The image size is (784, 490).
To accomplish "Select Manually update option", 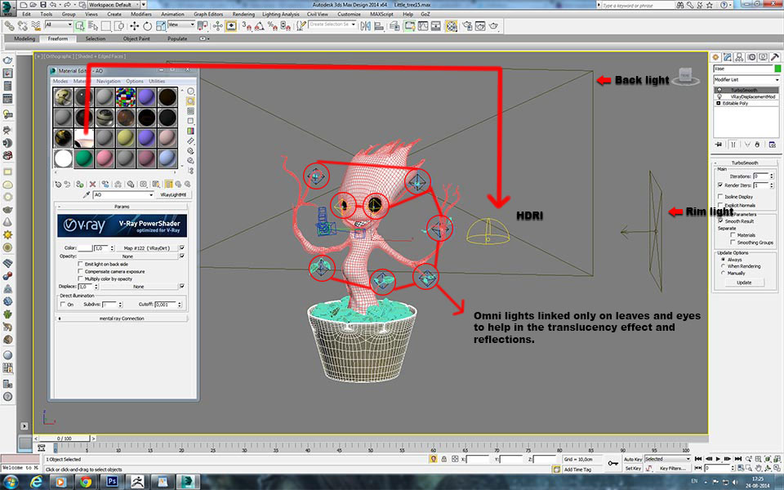I will point(723,273).
